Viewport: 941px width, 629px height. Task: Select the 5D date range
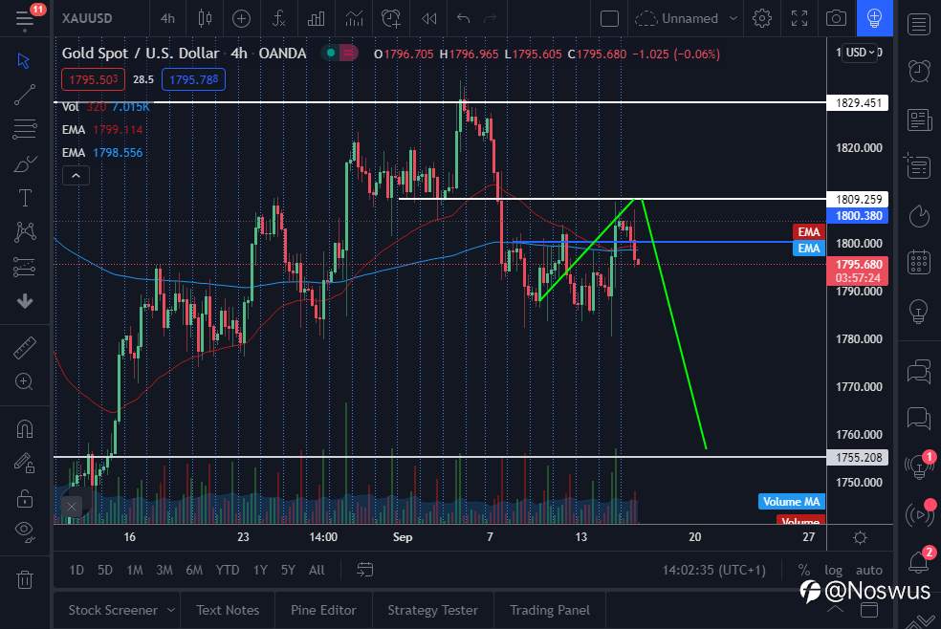pos(105,570)
